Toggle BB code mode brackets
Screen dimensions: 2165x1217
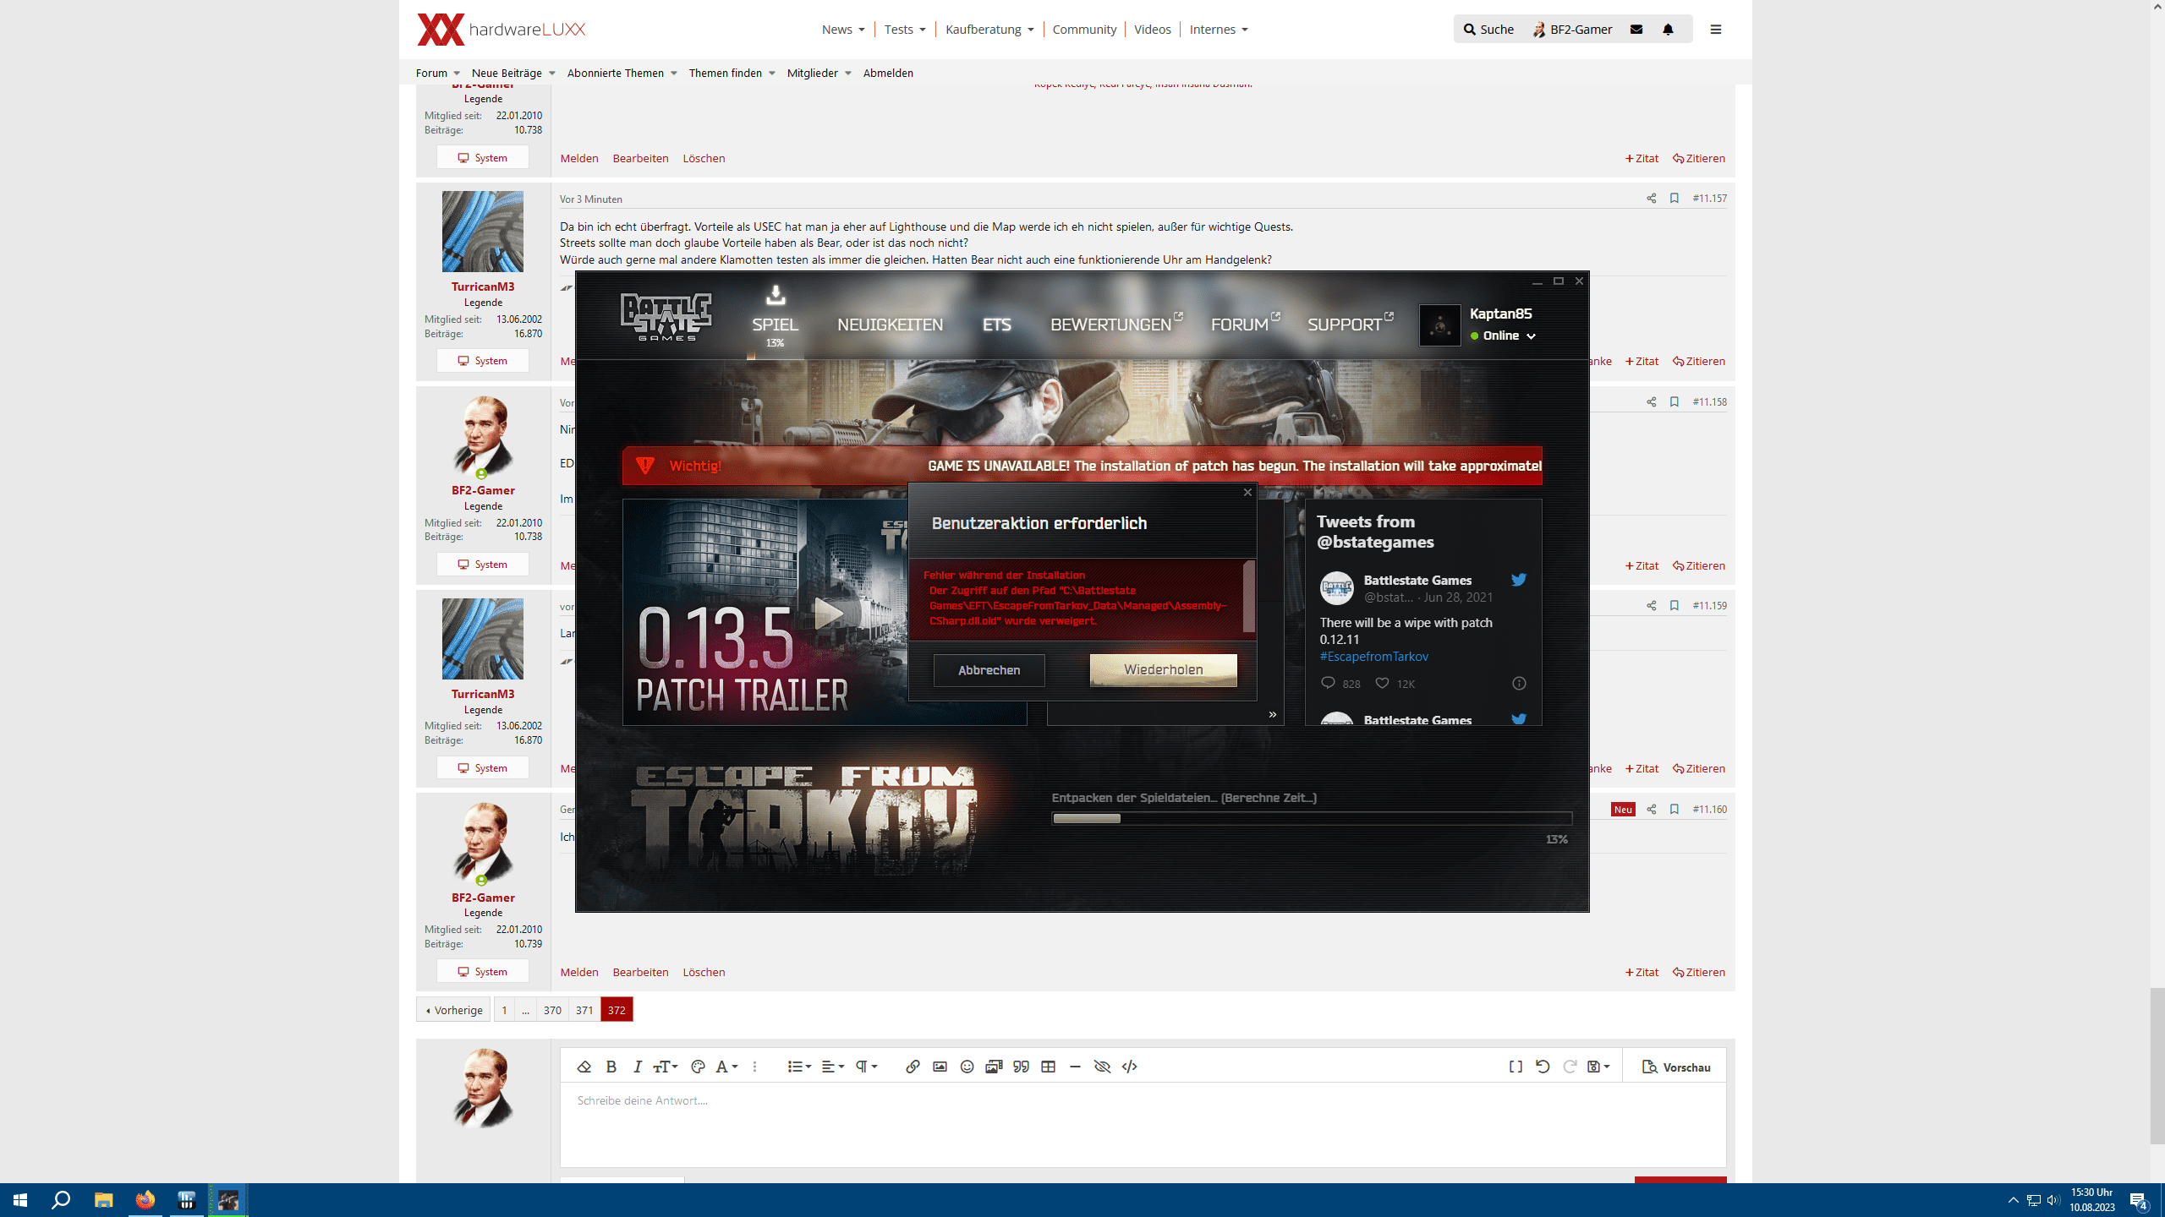tap(1515, 1067)
